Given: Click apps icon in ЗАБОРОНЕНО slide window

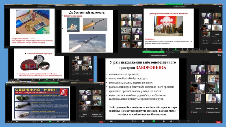Looking at the screenshot, I should click(x=179, y=121).
